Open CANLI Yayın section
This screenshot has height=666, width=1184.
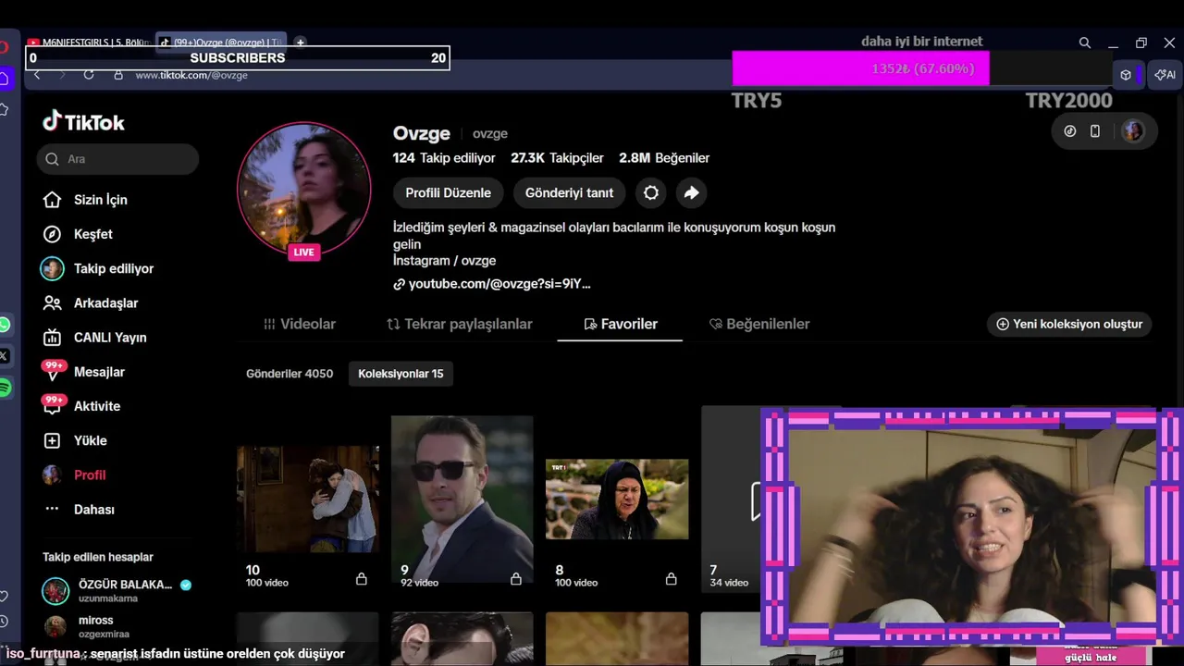(110, 338)
